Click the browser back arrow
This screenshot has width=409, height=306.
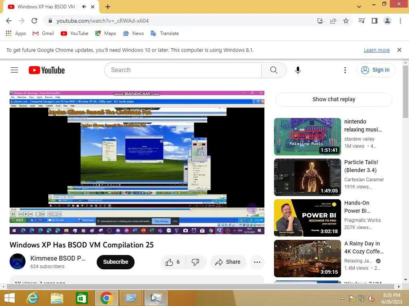[x=9, y=21]
